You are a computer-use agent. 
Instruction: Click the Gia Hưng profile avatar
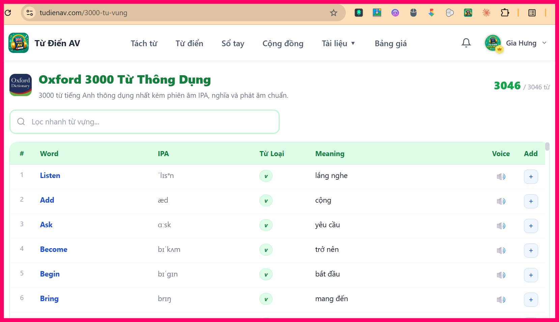493,43
